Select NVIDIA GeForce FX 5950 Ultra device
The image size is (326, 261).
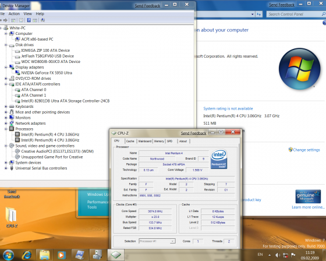coord(47,73)
